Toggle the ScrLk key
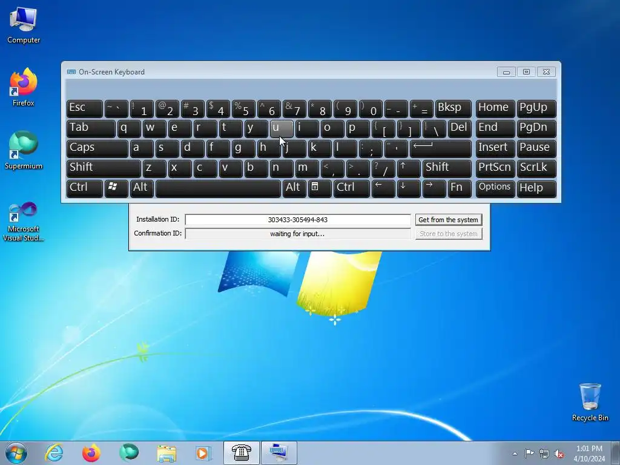This screenshot has width=620, height=465. [536, 169]
